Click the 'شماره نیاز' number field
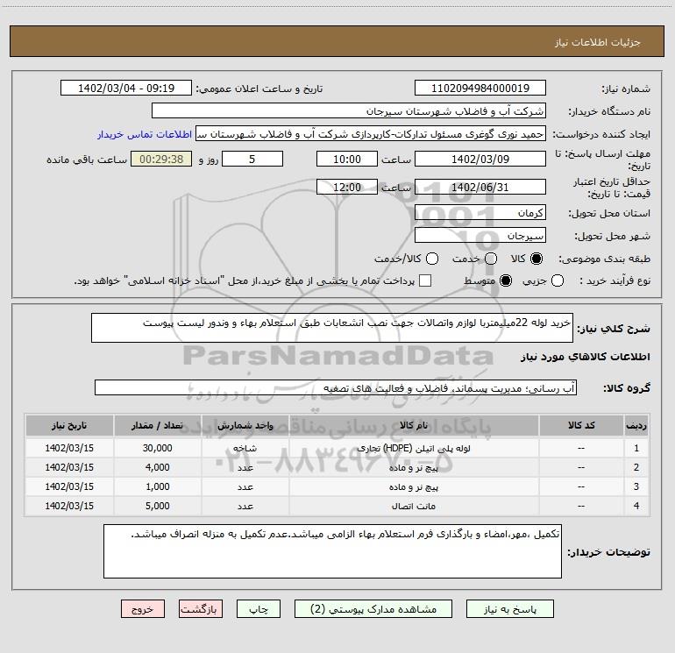675x653 pixels. coord(479,89)
